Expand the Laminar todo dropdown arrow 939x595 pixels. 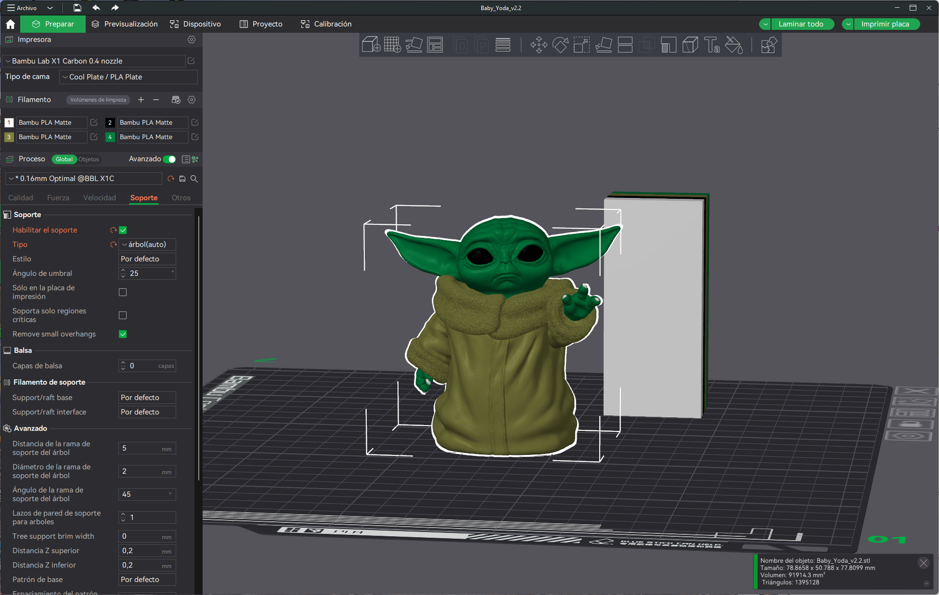(765, 24)
